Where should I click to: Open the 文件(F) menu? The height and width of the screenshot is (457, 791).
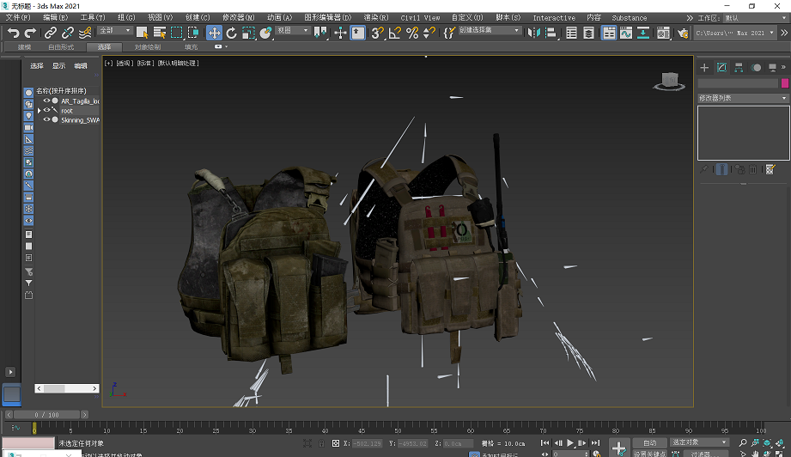[18, 18]
